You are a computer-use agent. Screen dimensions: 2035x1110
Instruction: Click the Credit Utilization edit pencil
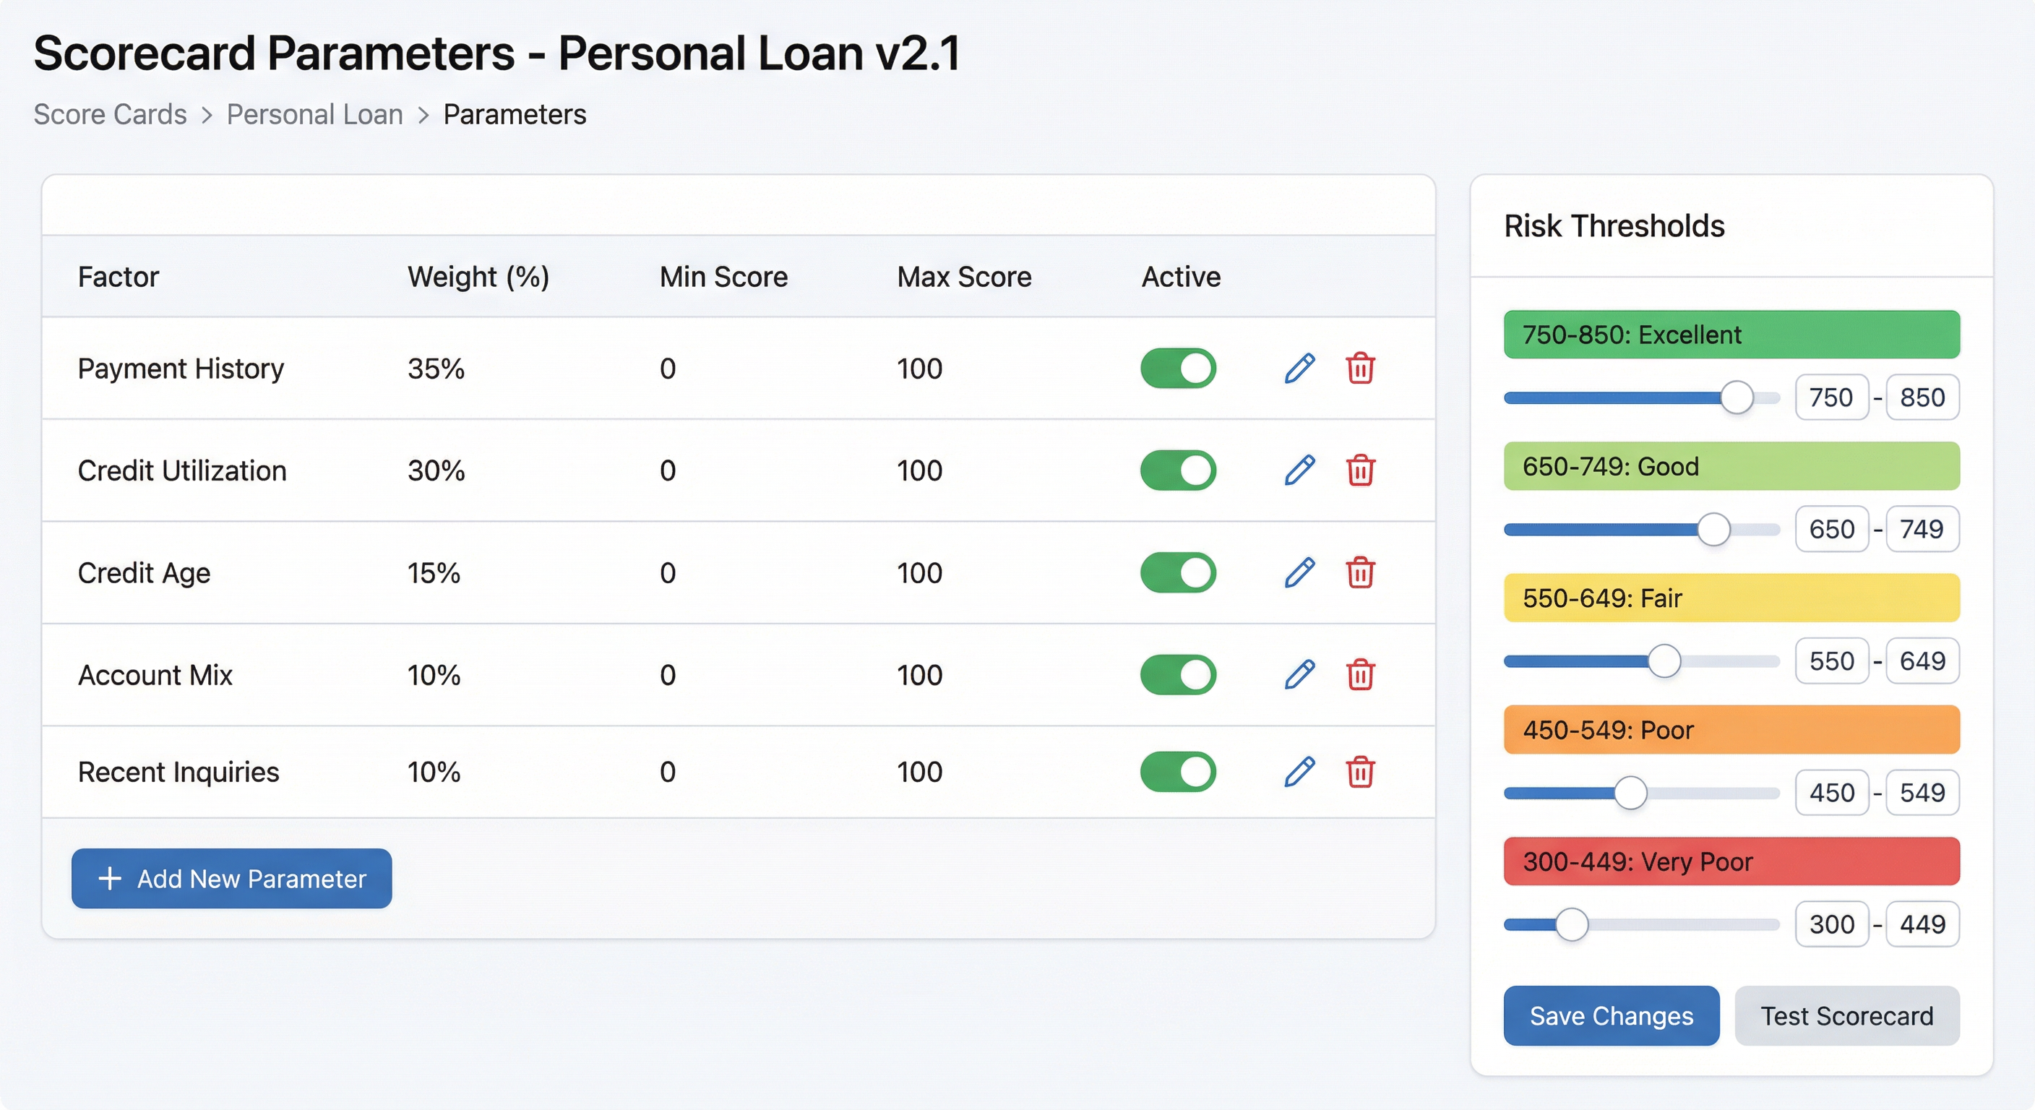(1299, 470)
